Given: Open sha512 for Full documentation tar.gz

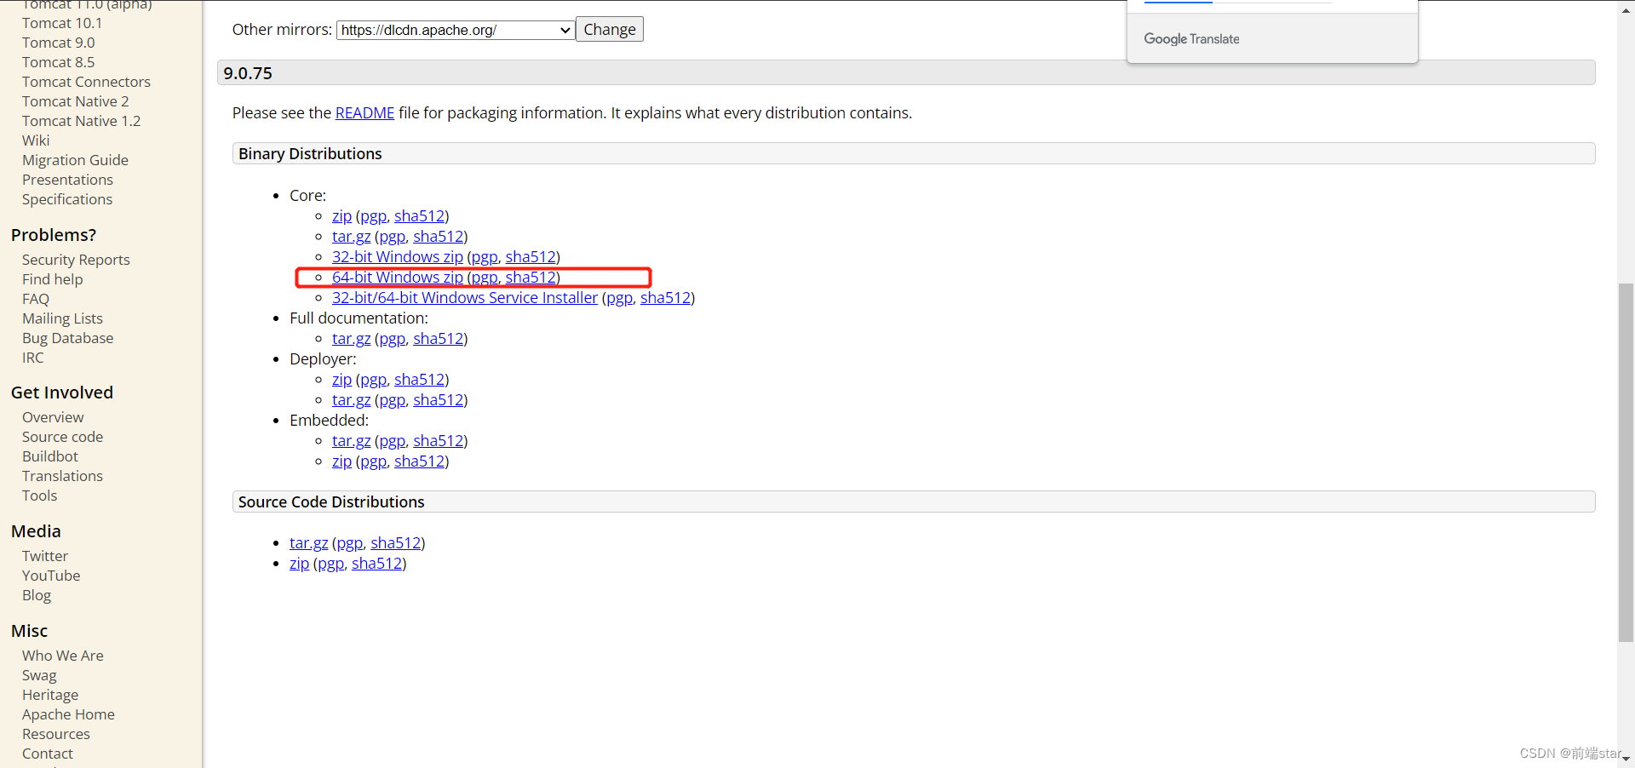Looking at the screenshot, I should coord(439,339).
